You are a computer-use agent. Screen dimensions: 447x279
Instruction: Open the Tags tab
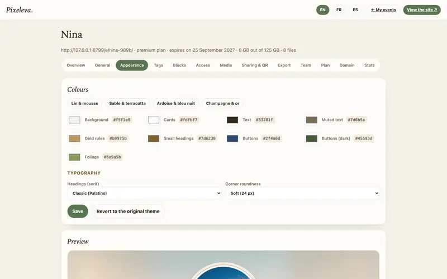159,65
